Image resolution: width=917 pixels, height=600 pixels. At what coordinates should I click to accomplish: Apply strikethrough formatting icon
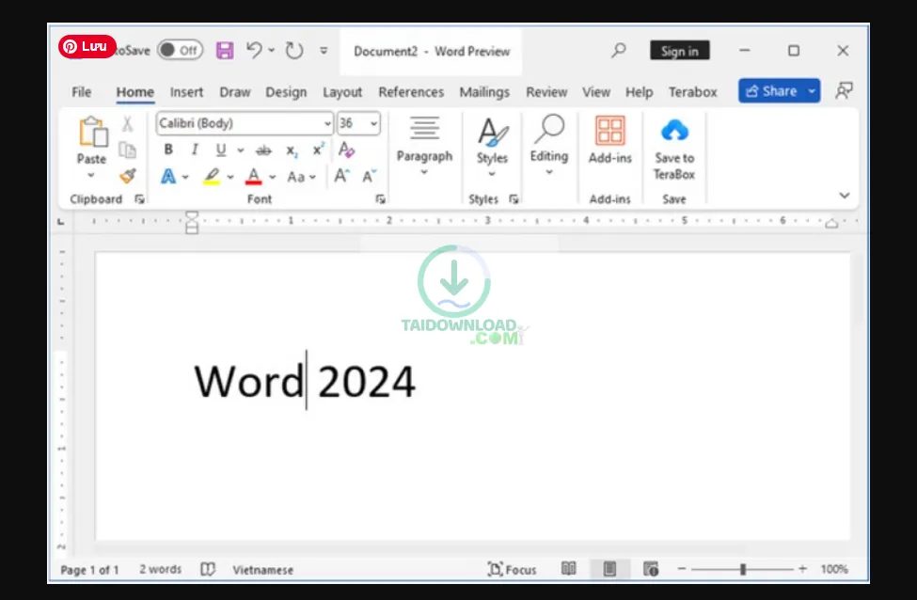[x=263, y=150]
